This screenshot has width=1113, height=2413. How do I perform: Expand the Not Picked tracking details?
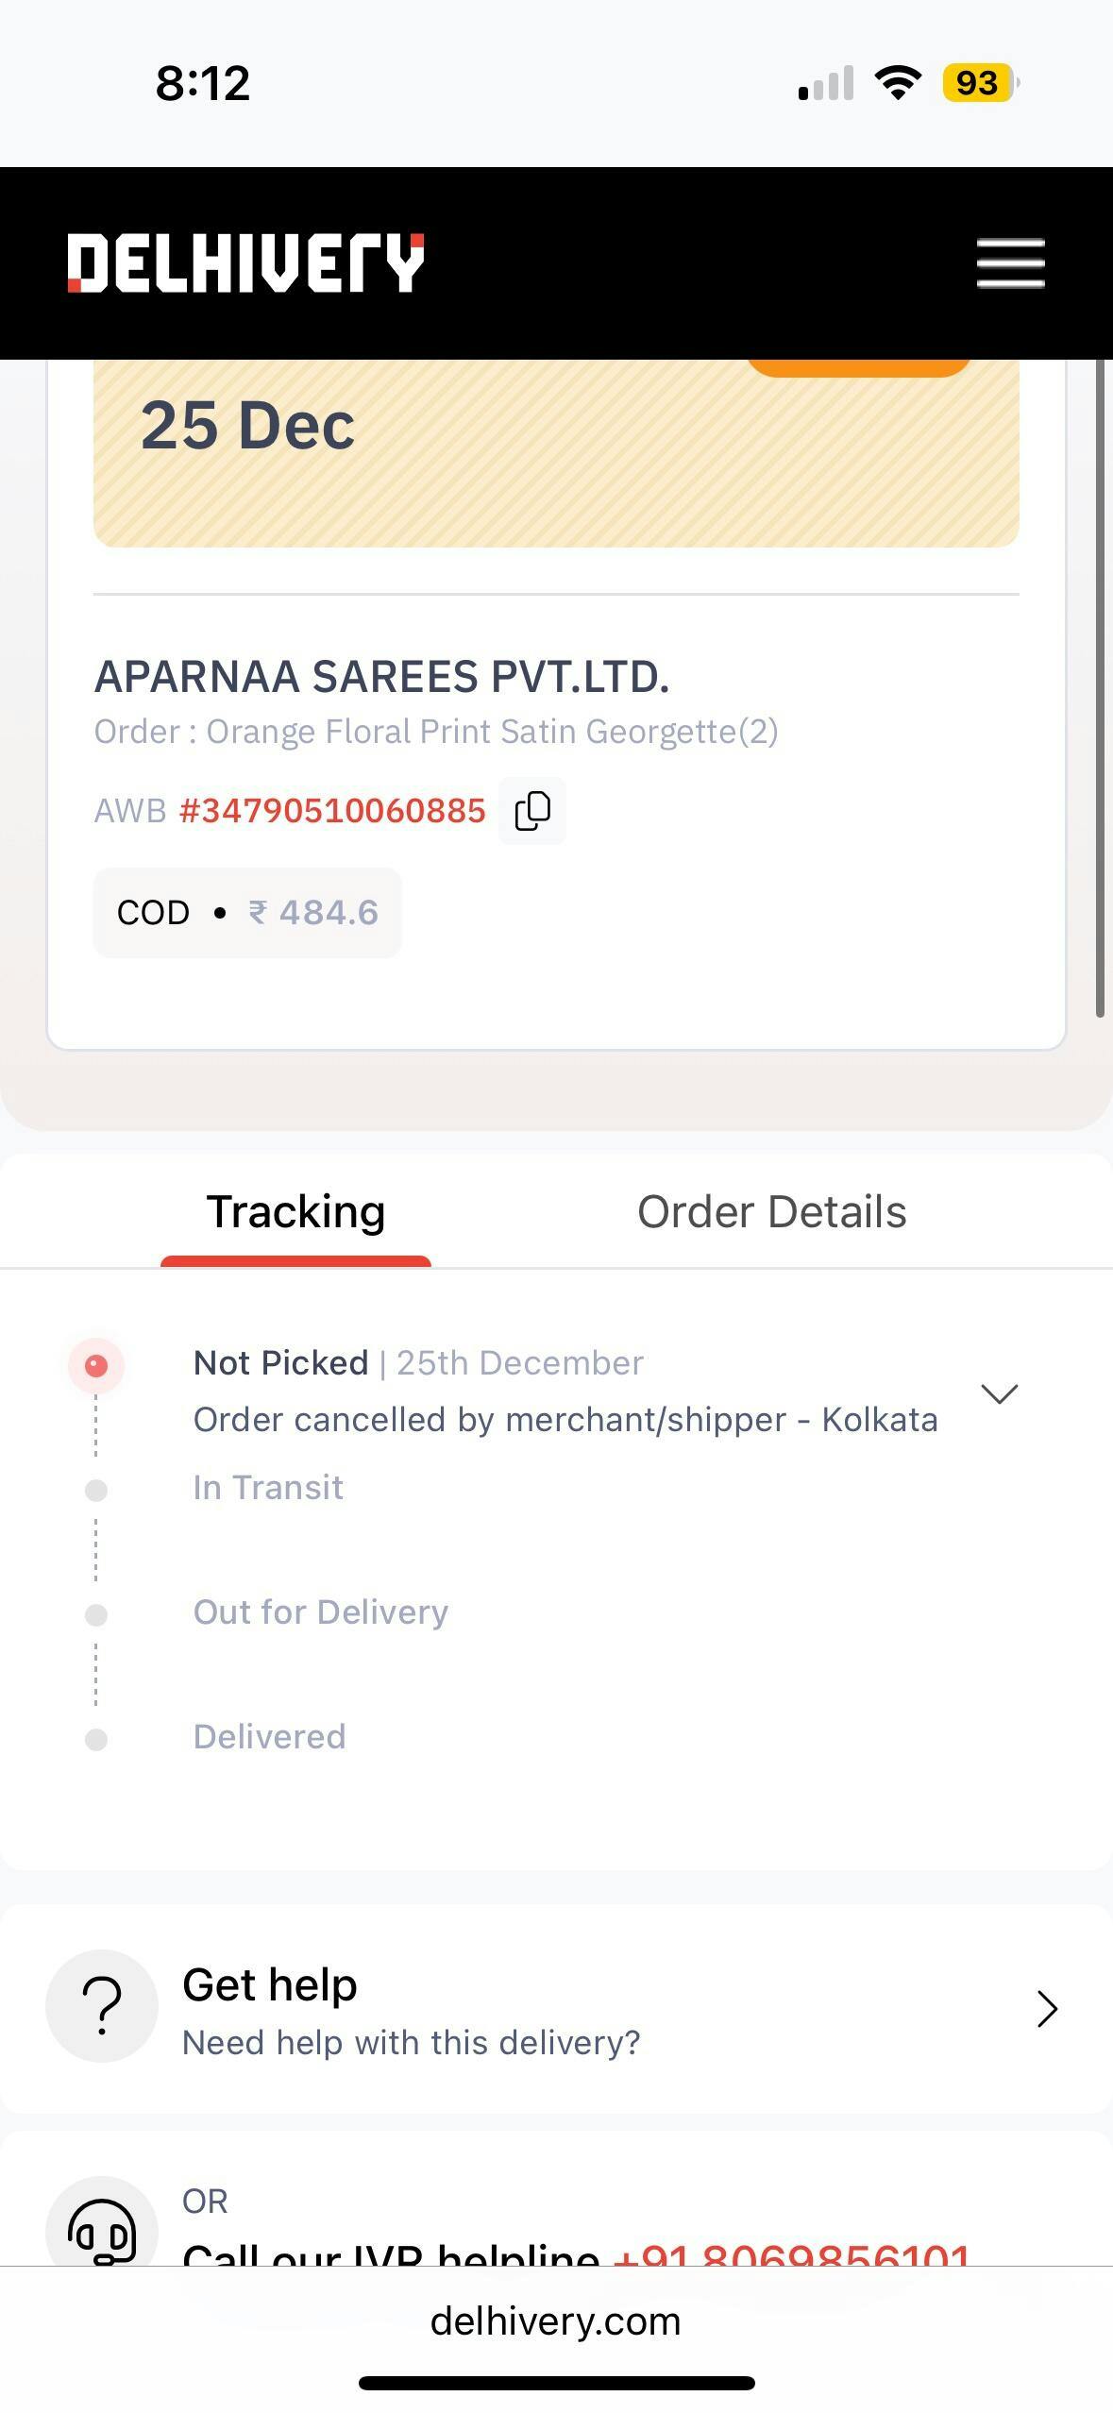point(999,1393)
